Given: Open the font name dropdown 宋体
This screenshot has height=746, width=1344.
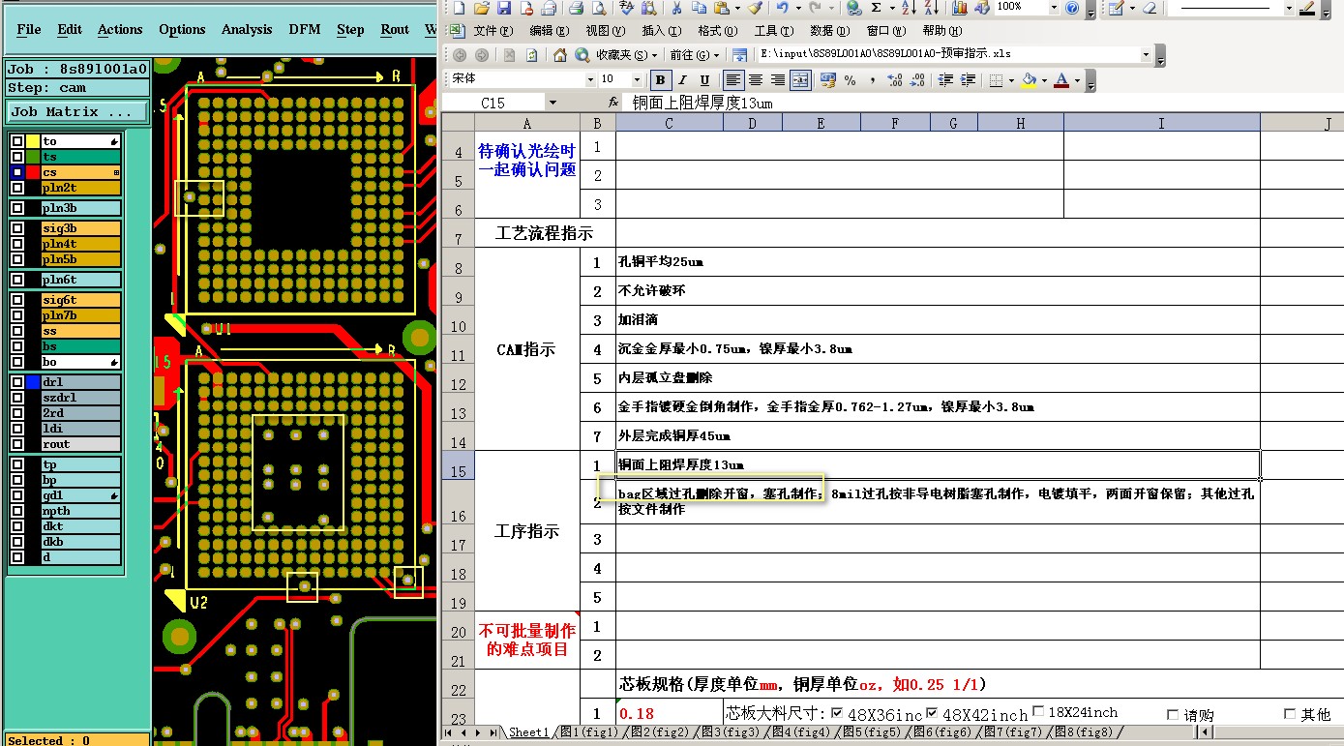Looking at the screenshot, I should tap(590, 80).
